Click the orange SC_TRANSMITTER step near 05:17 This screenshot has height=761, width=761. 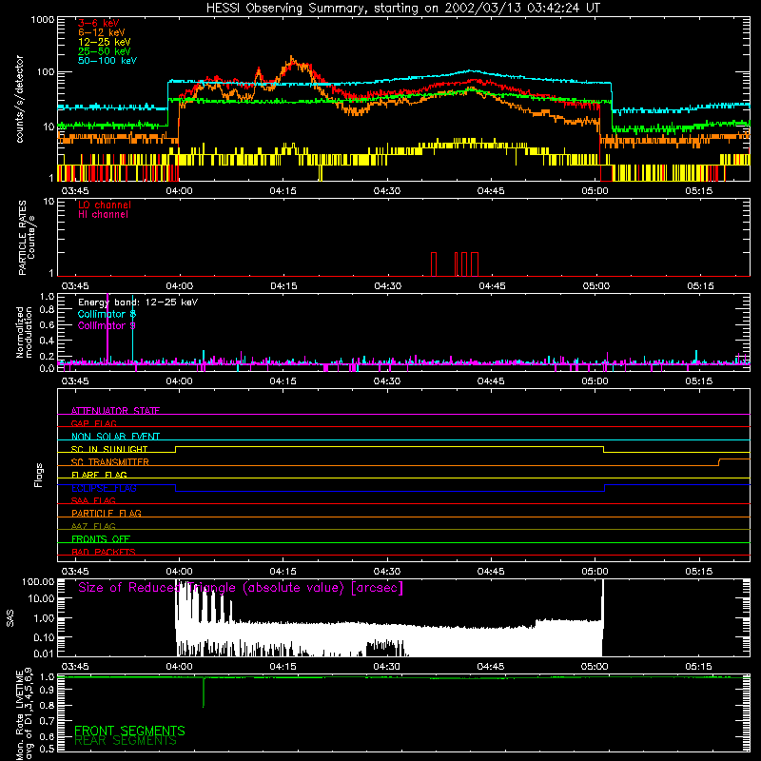(719, 462)
